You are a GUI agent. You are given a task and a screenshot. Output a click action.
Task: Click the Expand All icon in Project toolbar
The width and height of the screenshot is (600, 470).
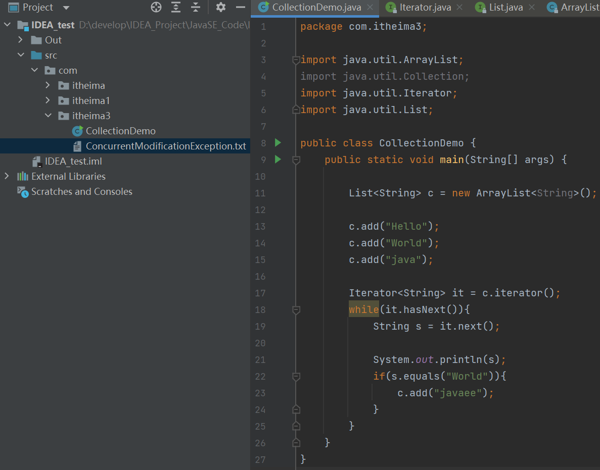click(176, 8)
